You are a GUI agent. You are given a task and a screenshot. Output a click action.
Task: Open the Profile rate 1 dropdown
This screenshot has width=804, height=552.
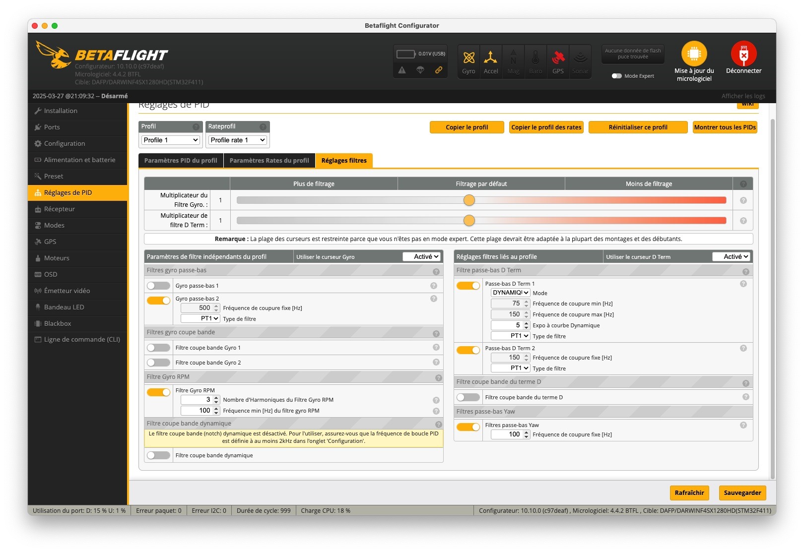238,140
